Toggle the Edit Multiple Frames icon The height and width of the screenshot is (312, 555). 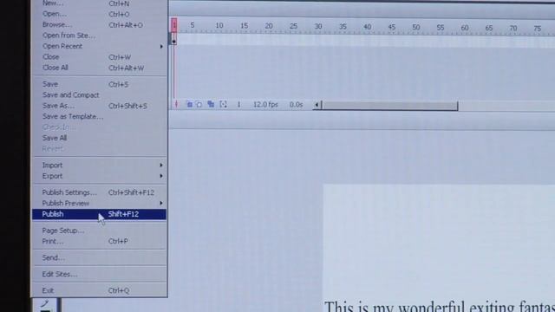(x=211, y=104)
